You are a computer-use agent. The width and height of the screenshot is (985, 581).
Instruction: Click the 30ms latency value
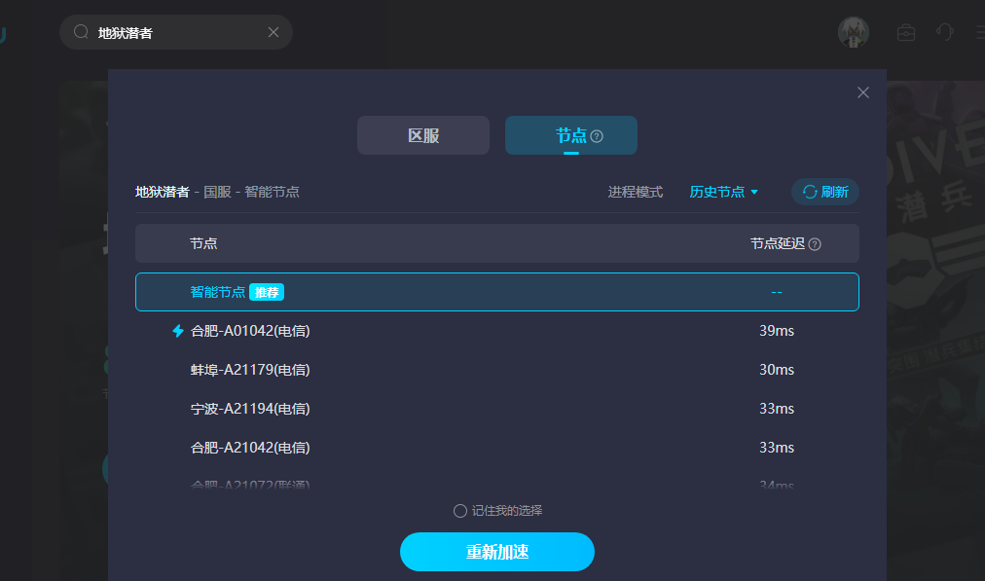pyautogui.click(x=777, y=370)
